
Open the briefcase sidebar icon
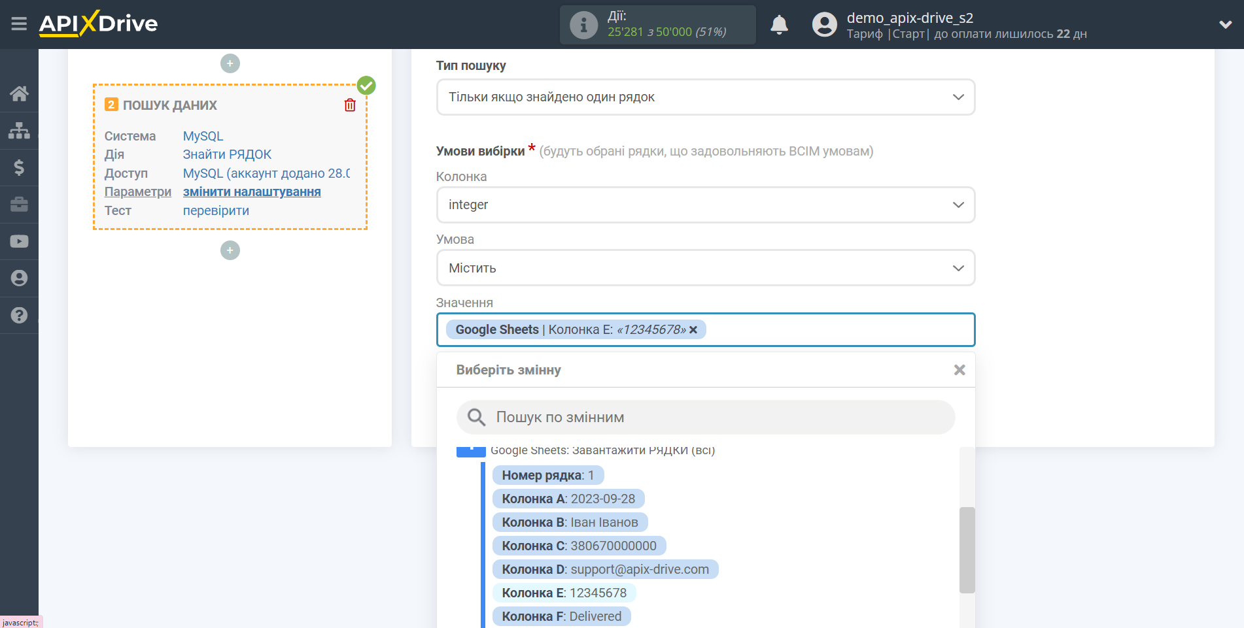point(19,205)
